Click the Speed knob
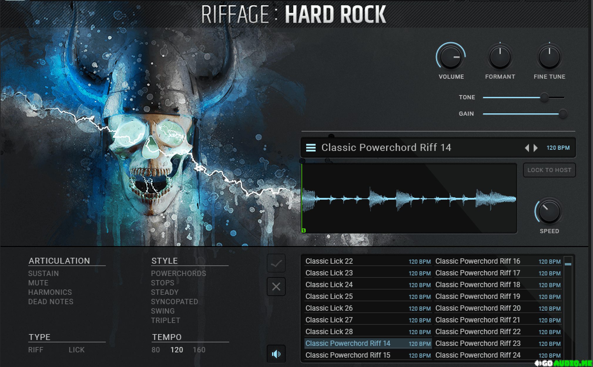The image size is (593, 367). (549, 212)
